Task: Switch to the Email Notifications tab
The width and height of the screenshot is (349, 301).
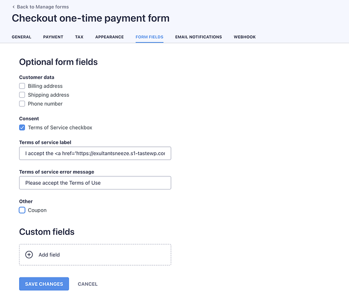Action: click(x=199, y=37)
